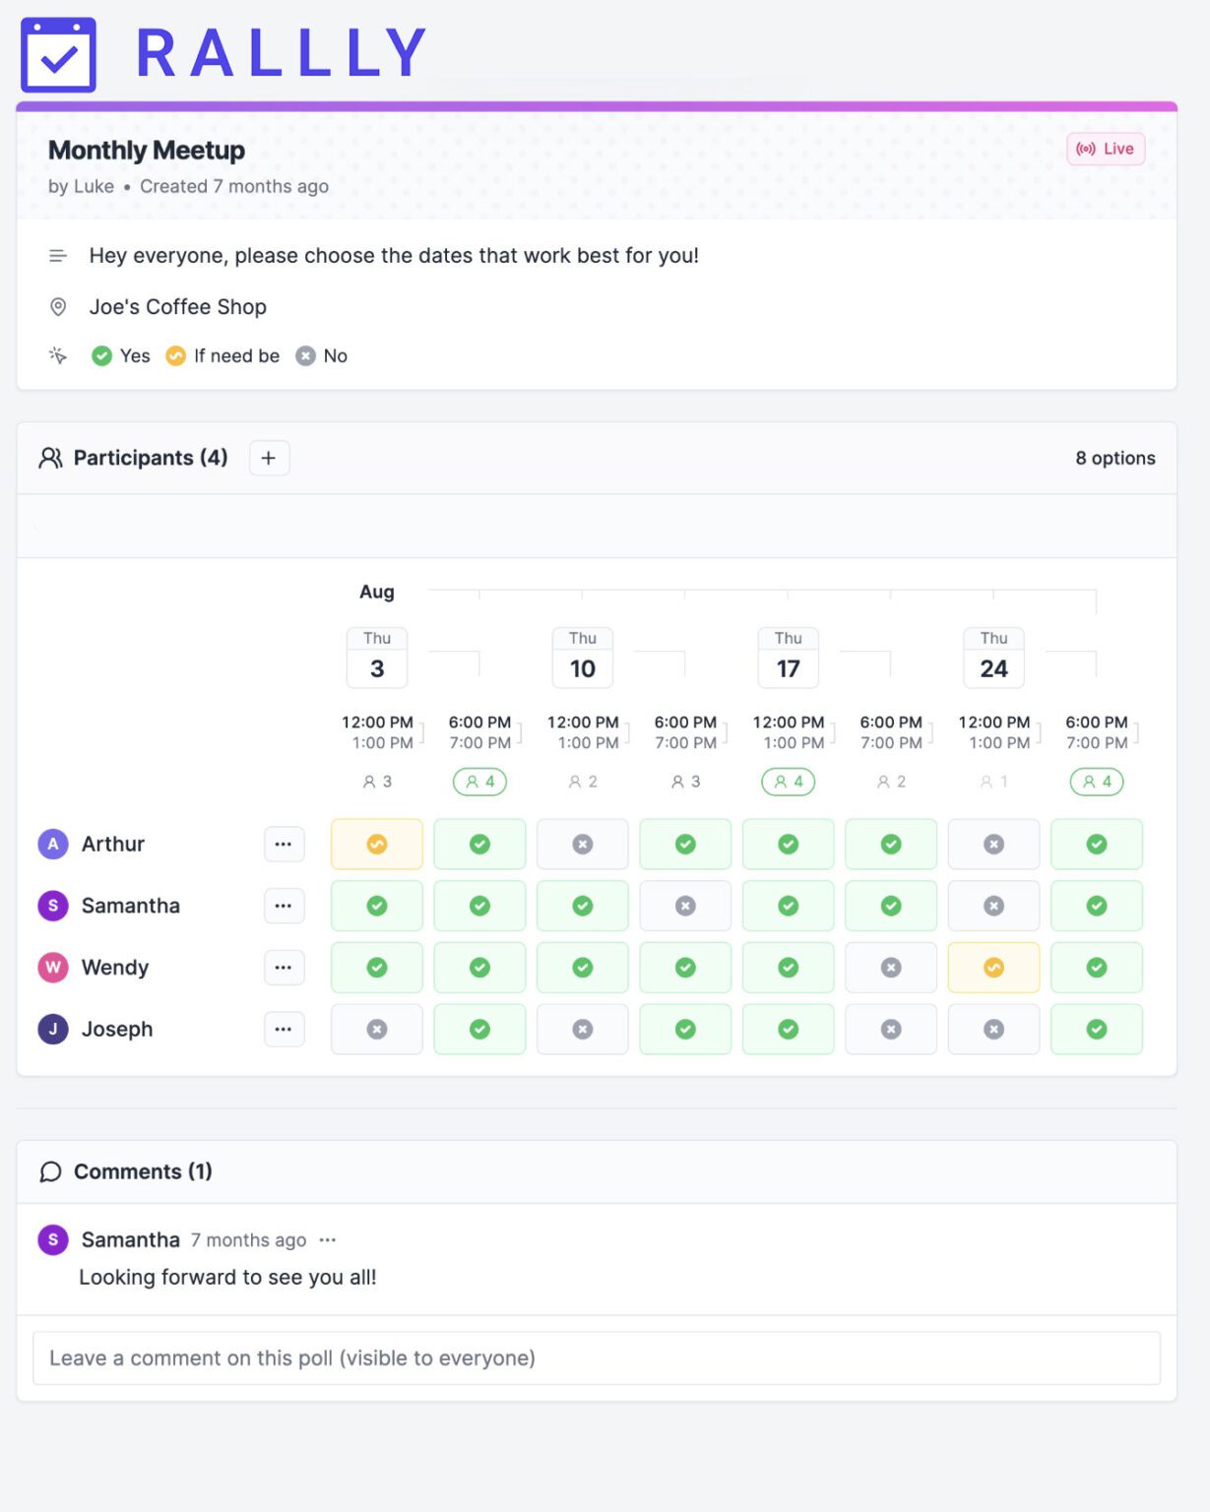Image resolution: width=1210 pixels, height=1512 pixels.
Task: Toggle Wendy's 'if need be' vote for Aug 24 noon
Action: [993, 968]
